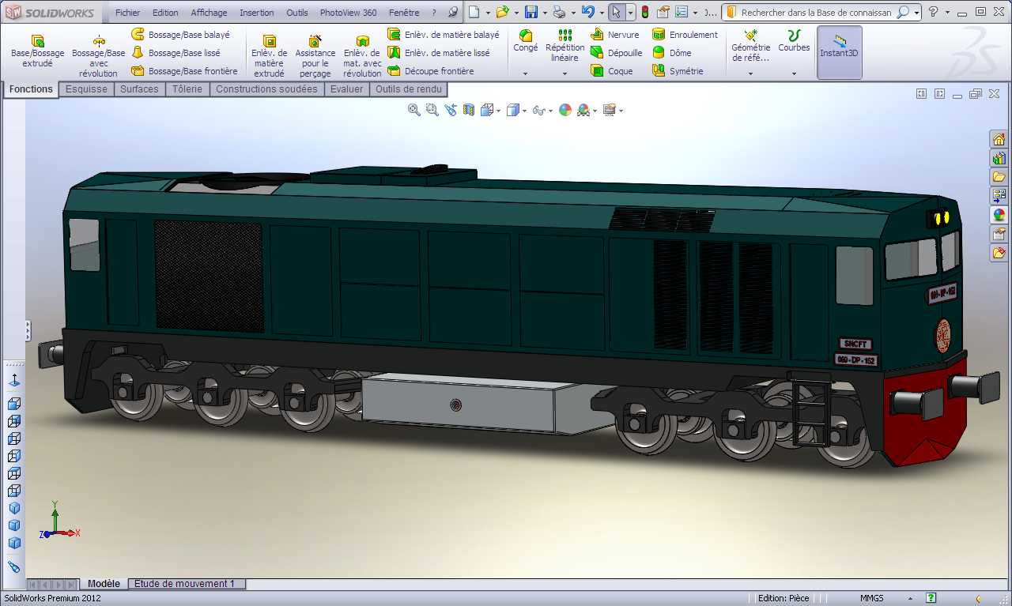
Task: Open Display style dropdown arrow
Action: click(x=523, y=111)
